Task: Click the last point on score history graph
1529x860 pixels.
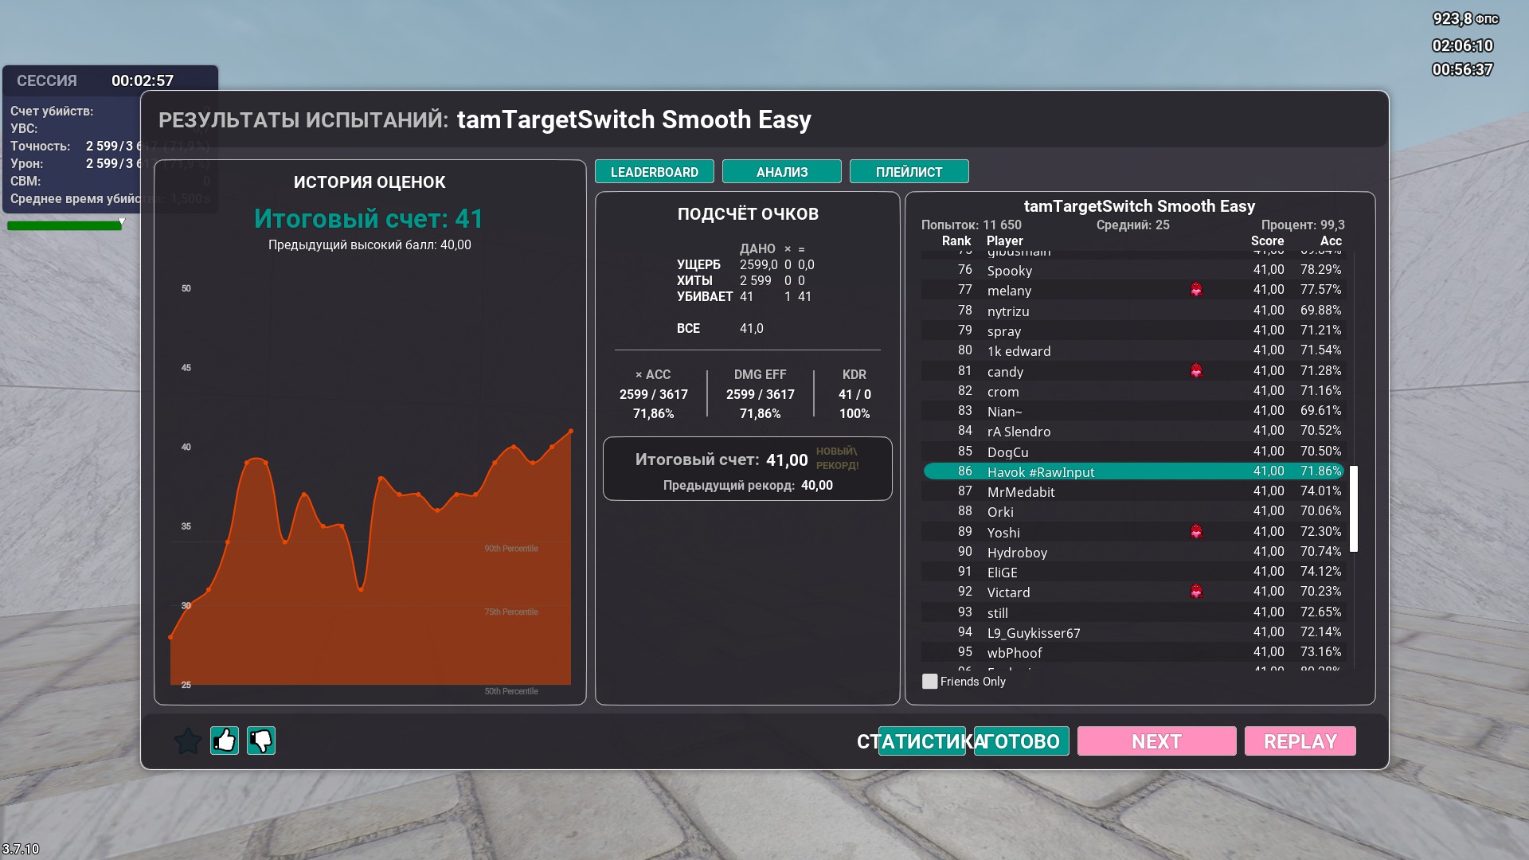Action: (571, 432)
